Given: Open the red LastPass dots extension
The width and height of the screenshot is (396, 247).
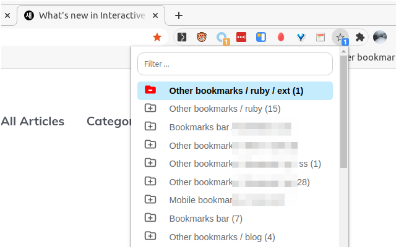Looking at the screenshot, I should tap(241, 37).
